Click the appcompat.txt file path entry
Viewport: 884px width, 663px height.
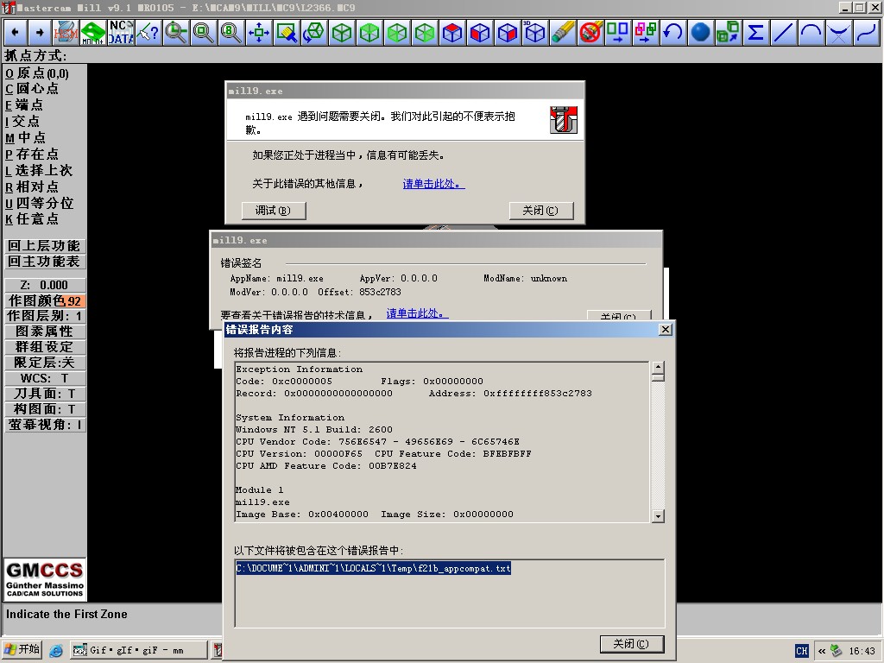tap(373, 568)
